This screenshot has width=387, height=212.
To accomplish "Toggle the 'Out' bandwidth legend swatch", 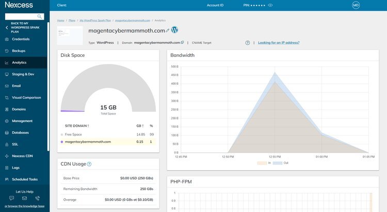I will (x=278, y=163).
